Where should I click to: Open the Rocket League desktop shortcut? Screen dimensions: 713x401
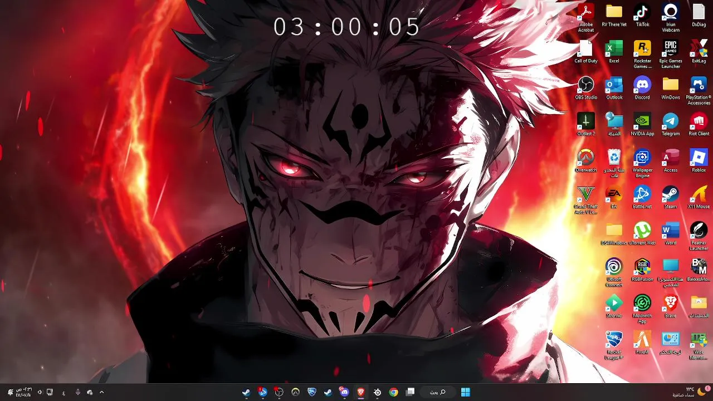point(614,345)
